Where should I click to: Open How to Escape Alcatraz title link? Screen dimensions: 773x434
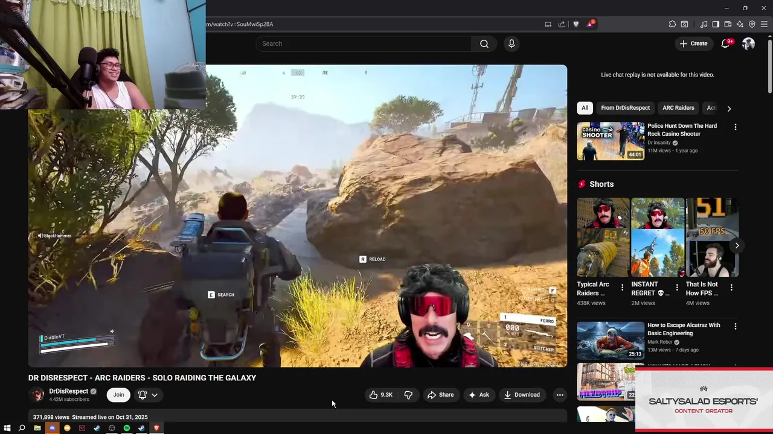pyautogui.click(x=684, y=329)
